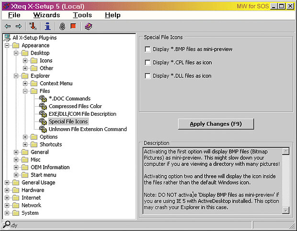297x231 pixels.
Task: Enable Display *.DLL files as icon
Action: pos(148,76)
